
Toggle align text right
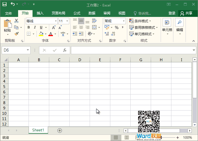pyautogui.click(x=87, y=27)
